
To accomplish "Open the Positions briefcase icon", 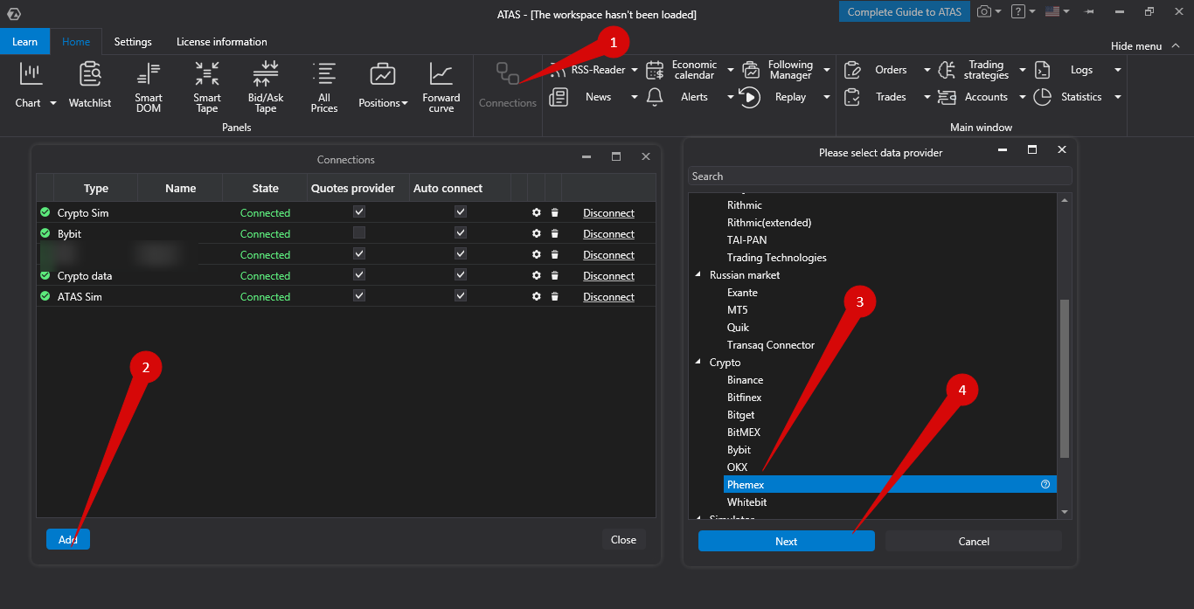I will pos(383,74).
